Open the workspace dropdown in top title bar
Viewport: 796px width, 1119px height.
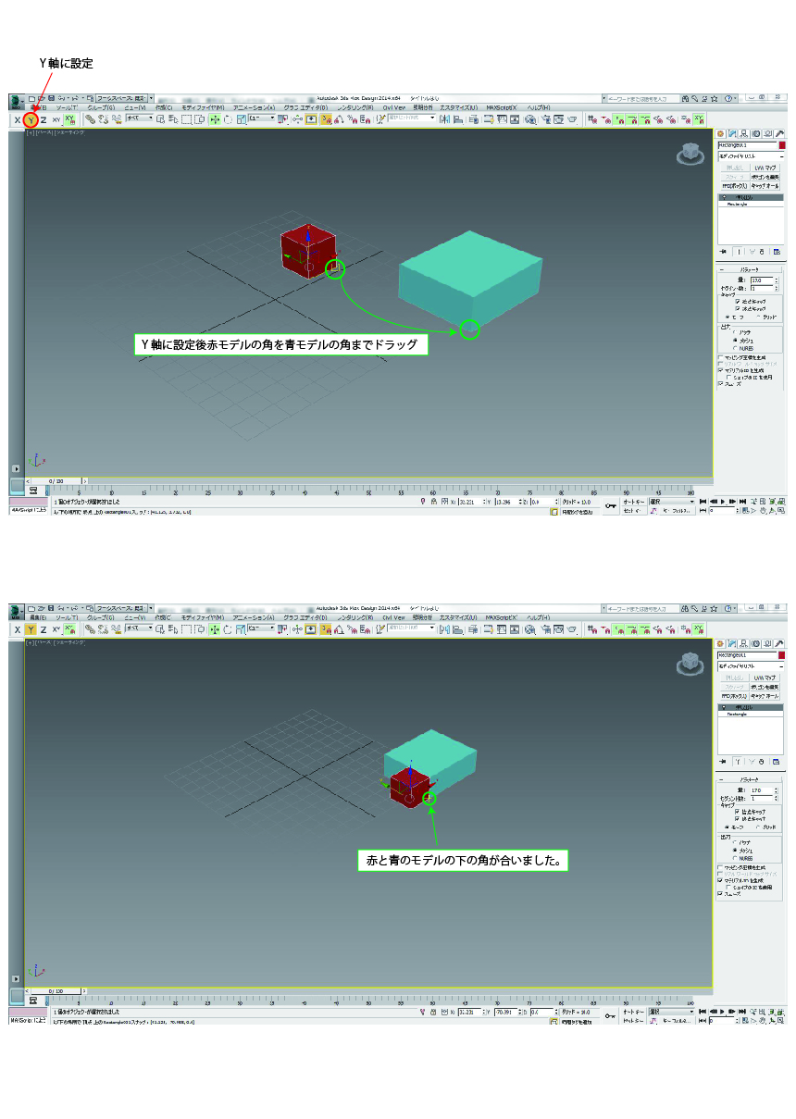[122, 97]
